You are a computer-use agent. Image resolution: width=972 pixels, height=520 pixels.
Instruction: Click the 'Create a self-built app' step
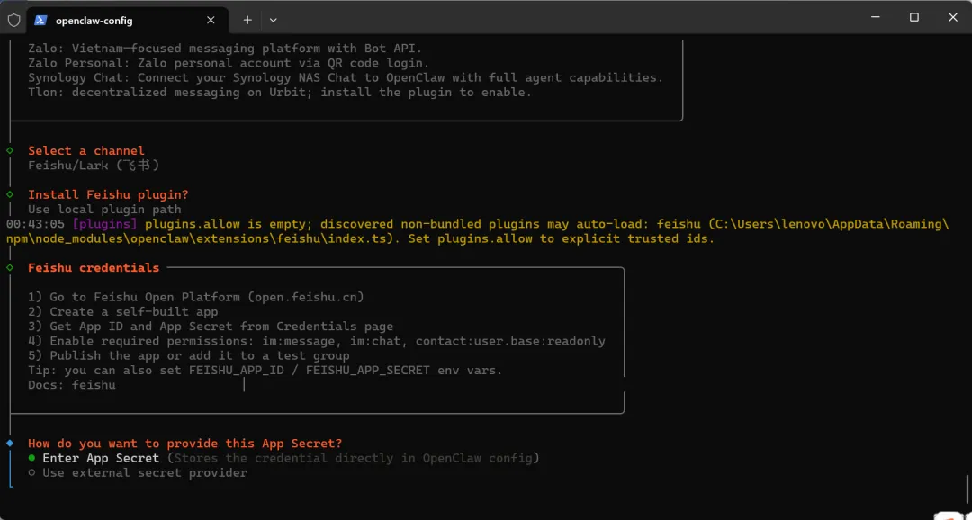122,312
